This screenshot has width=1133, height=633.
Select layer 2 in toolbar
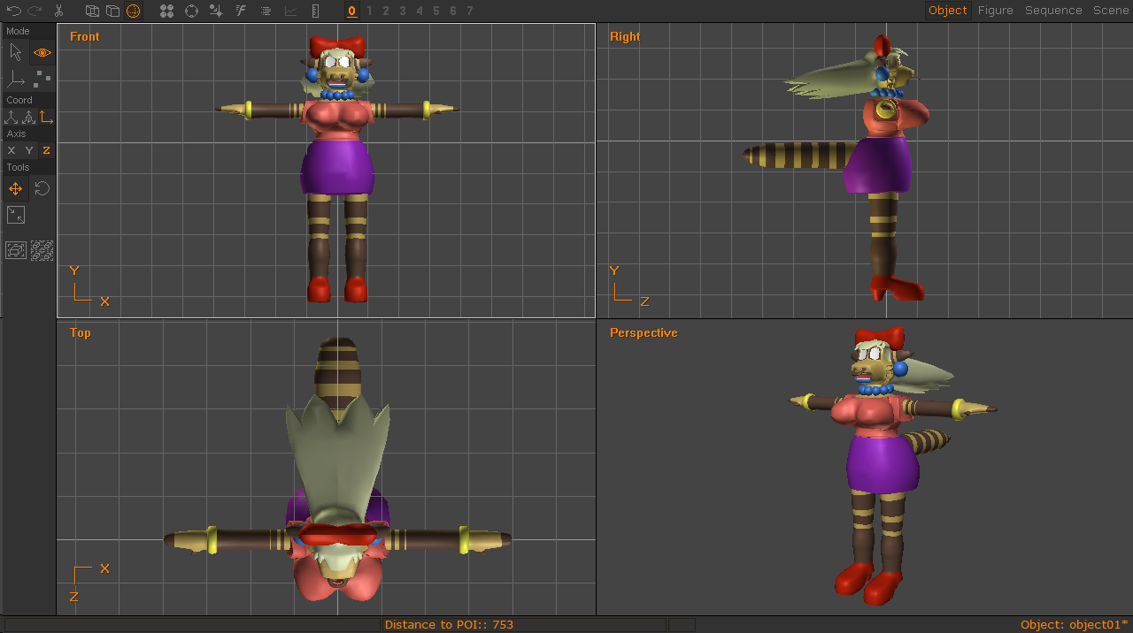pyautogui.click(x=386, y=11)
